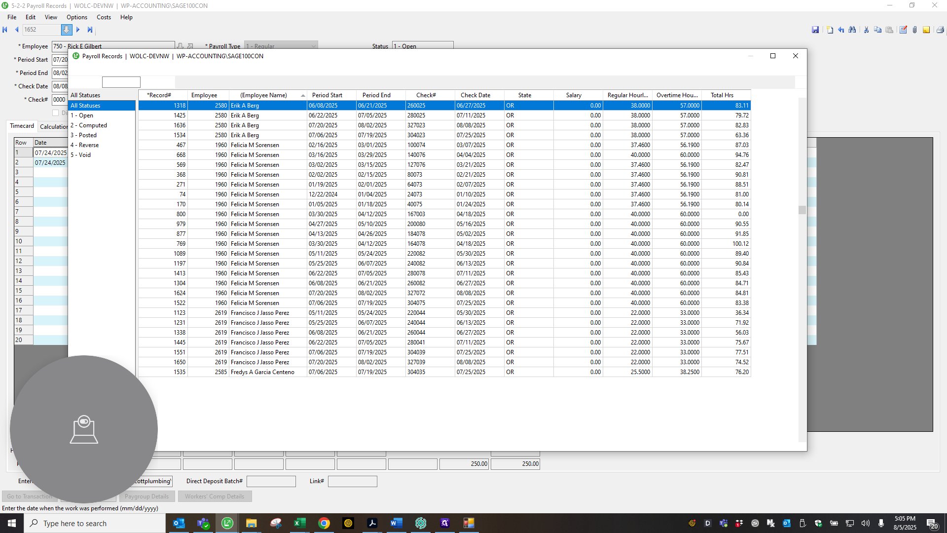Open the Payroll Type dropdown
The image size is (947, 533).
281,45
